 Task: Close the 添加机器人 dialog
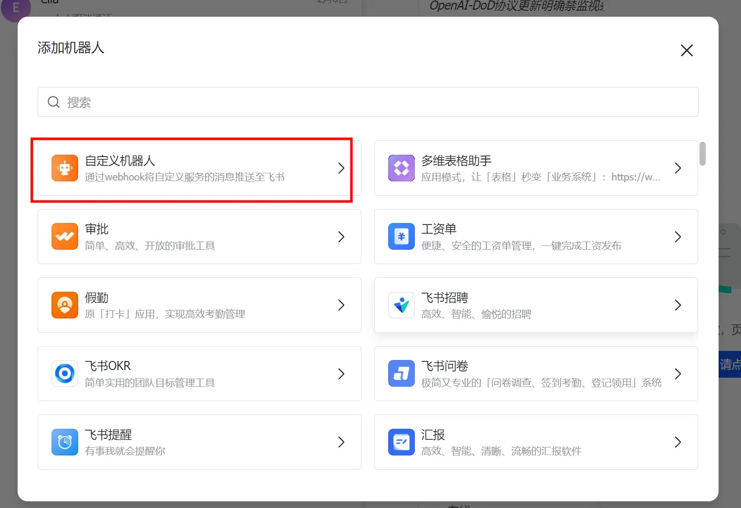coord(687,50)
